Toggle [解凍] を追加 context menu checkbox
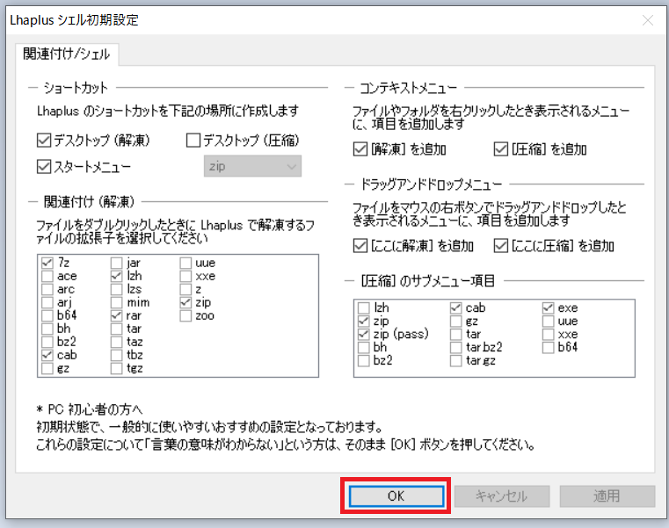Screen dimensions: 669x528 (360, 149)
